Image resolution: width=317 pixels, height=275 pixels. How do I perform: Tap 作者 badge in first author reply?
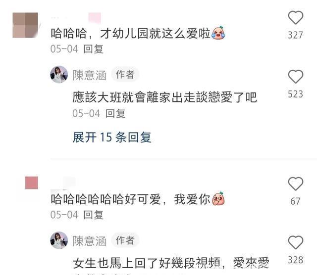(125, 75)
